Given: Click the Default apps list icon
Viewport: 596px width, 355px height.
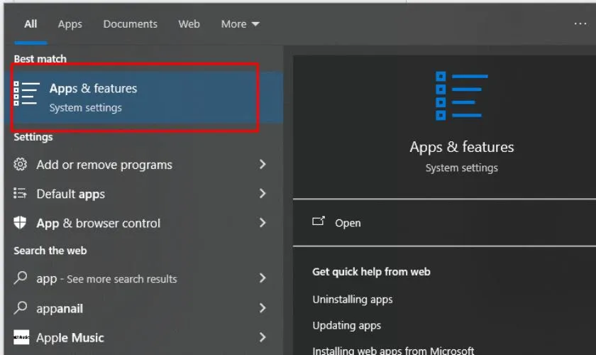Looking at the screenshot, I should click(x=21, y=194).
